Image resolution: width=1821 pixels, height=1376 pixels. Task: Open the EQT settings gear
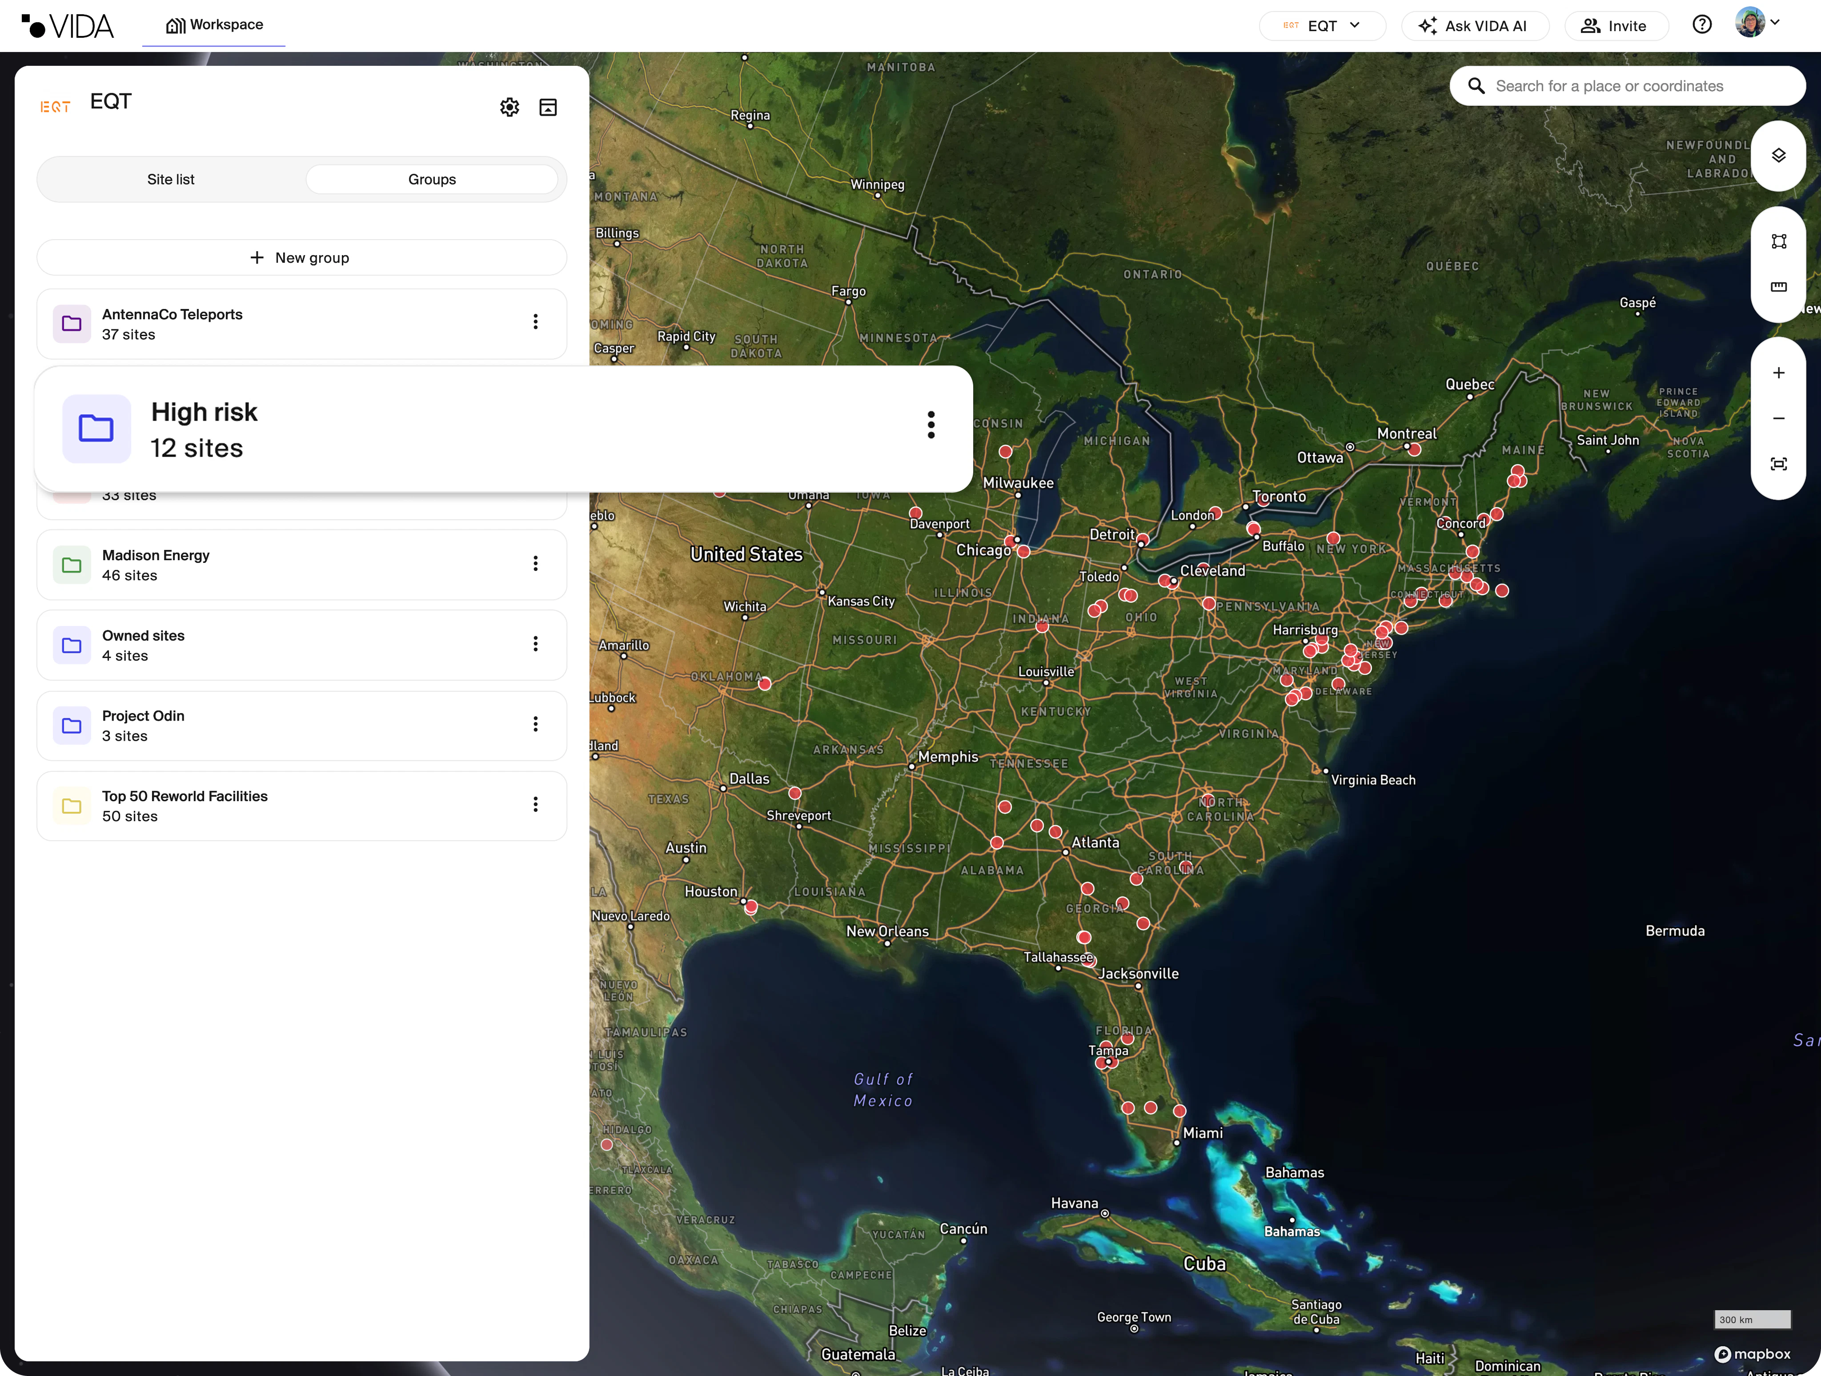tap(509, 107)
